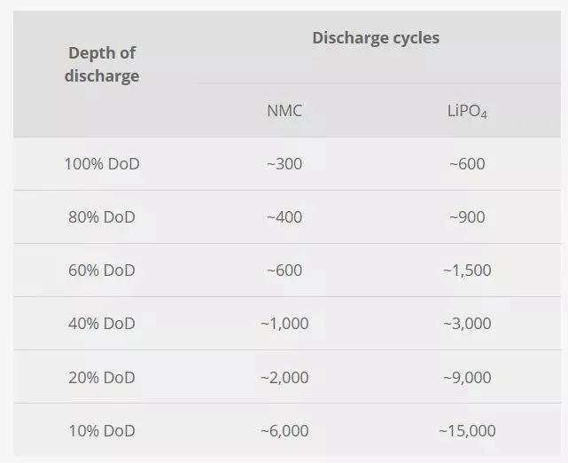Screen dimensions: 568x463
Task: Select the ~300 NMC cycles cell
Action: [x=284, y=164]
